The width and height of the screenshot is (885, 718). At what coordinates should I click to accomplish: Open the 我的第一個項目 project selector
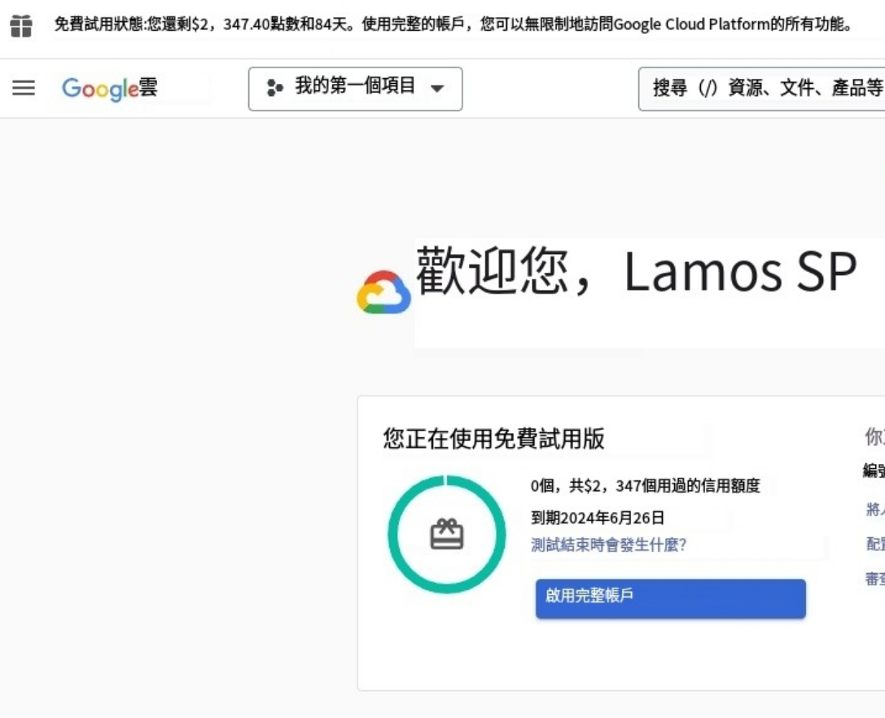(355, 89)
